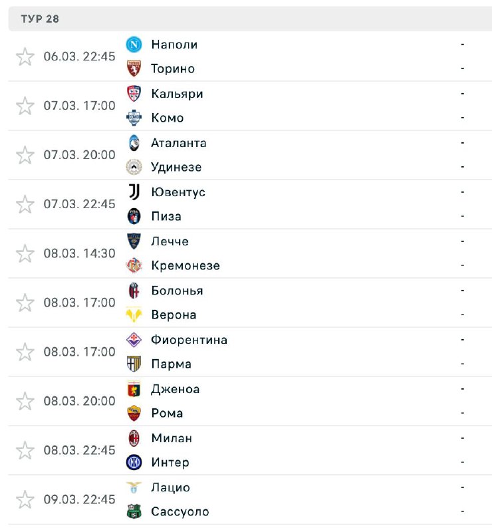Click the Парма score placeholder dash
This screenshot has width=492, height=532.
pyautogui.click(x=462, y=364)
